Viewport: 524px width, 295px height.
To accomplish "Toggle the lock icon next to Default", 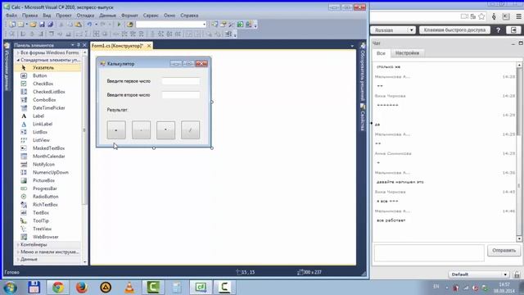I will click(x=517, y=275).
